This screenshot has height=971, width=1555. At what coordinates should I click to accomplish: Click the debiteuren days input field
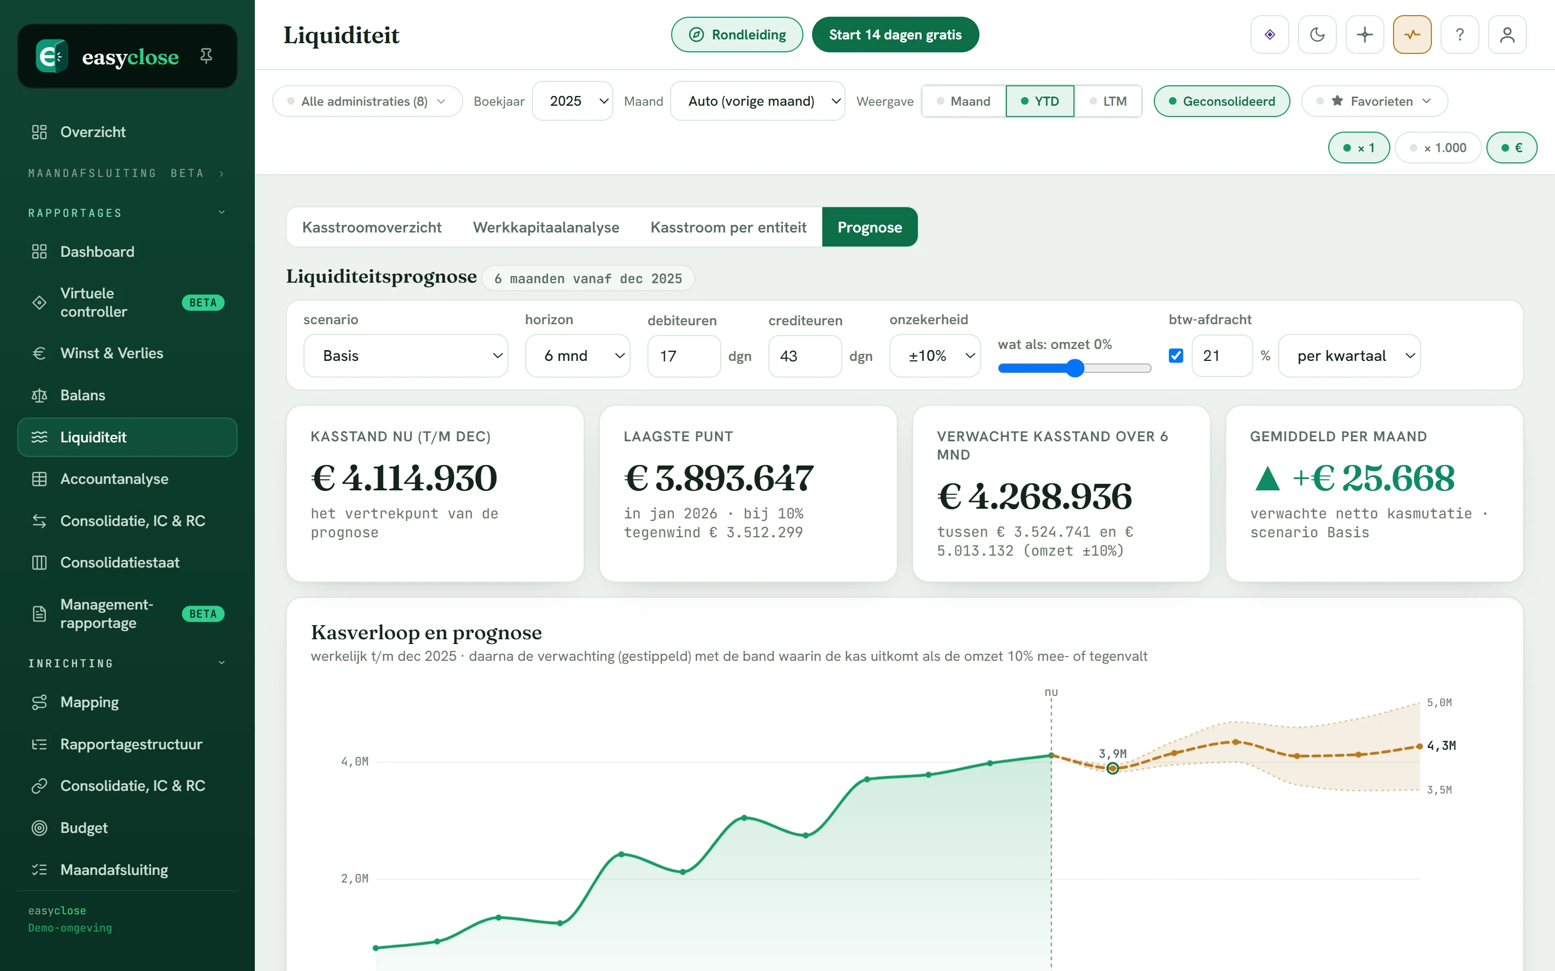point(684,356)
